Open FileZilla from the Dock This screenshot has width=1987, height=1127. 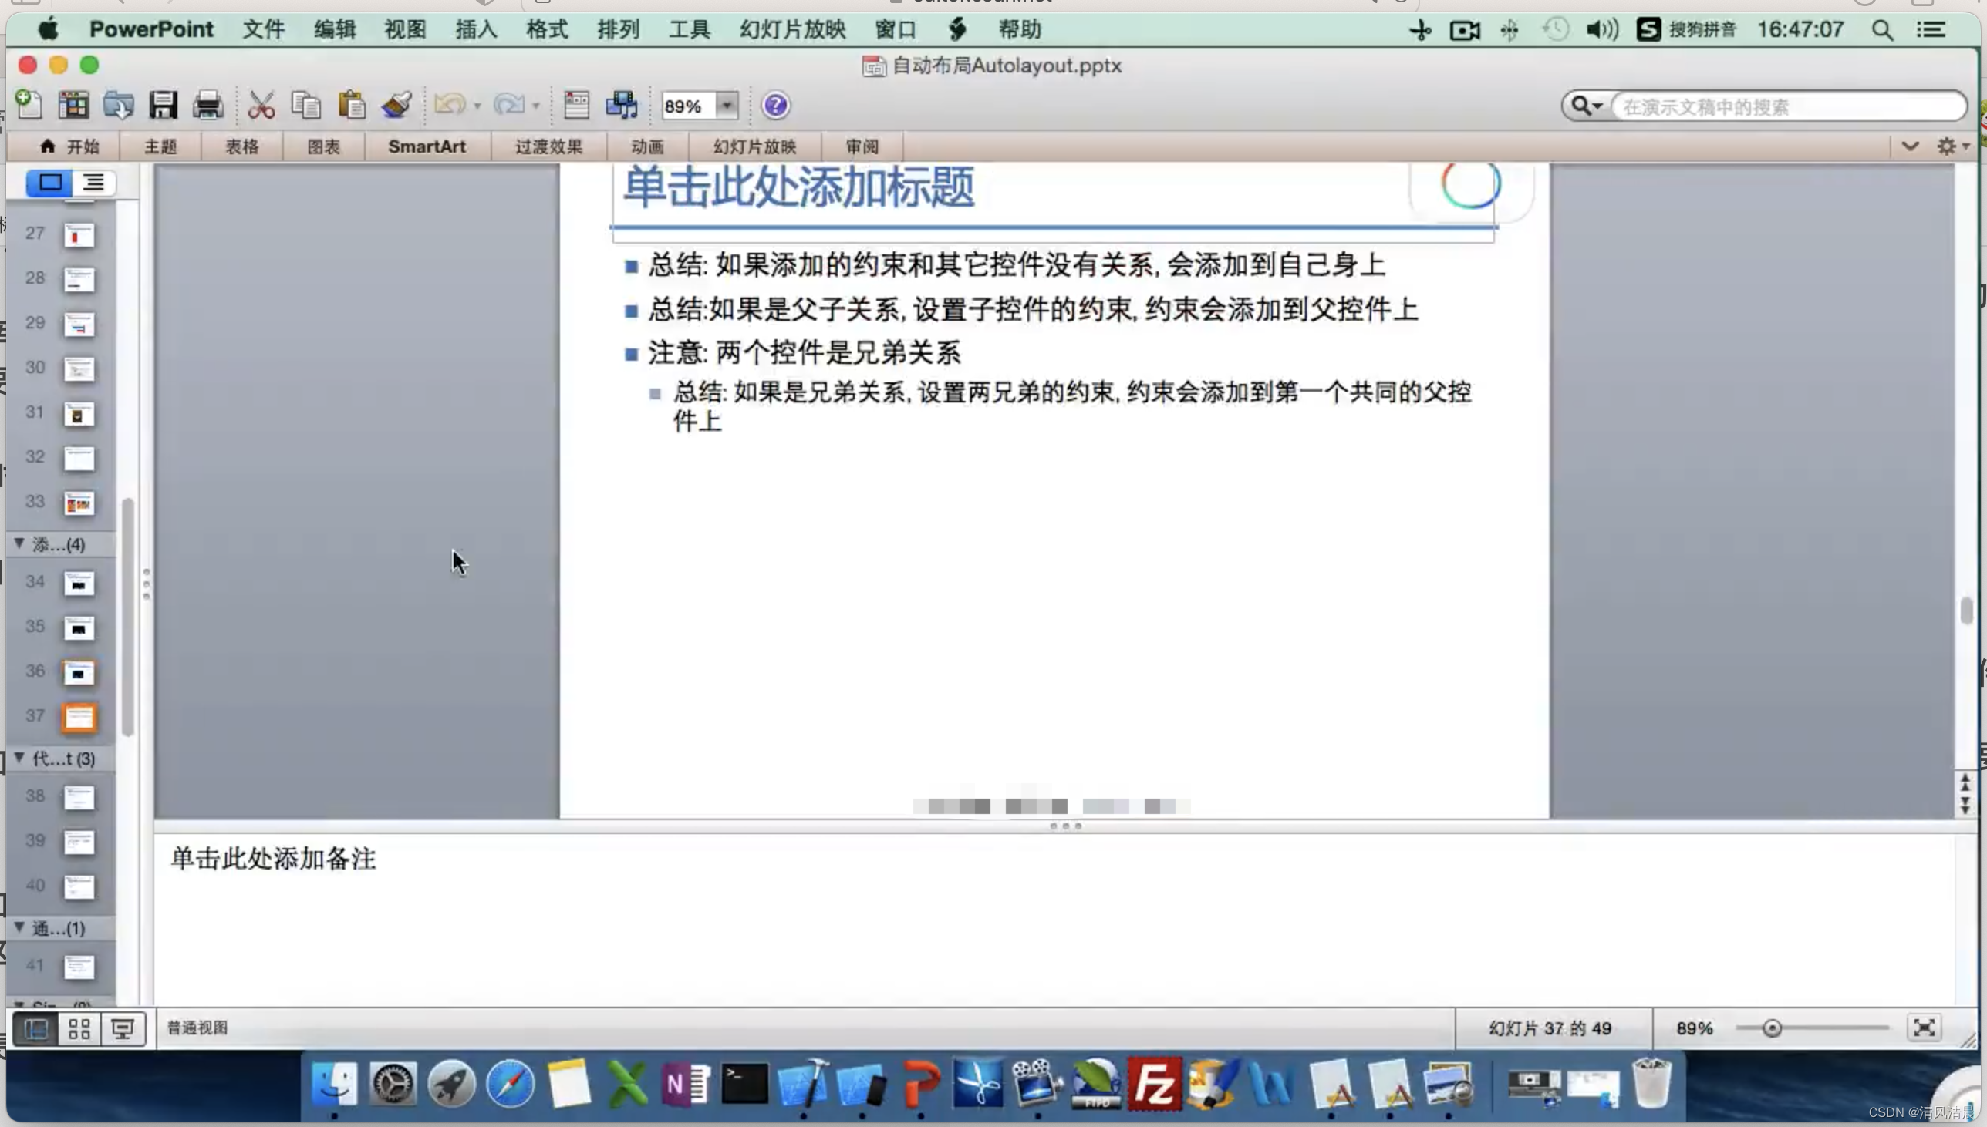(1154, 1083)
